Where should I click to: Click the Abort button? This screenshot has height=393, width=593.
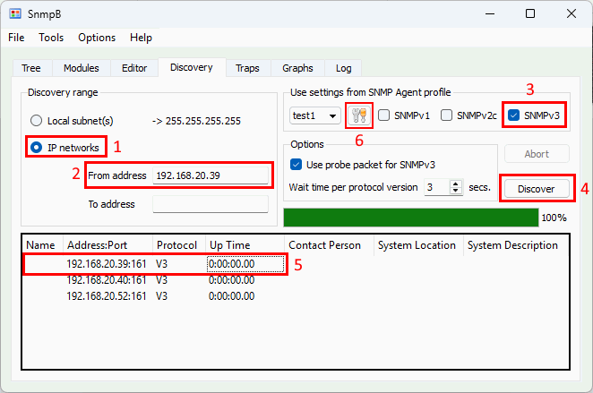point(537,154)
